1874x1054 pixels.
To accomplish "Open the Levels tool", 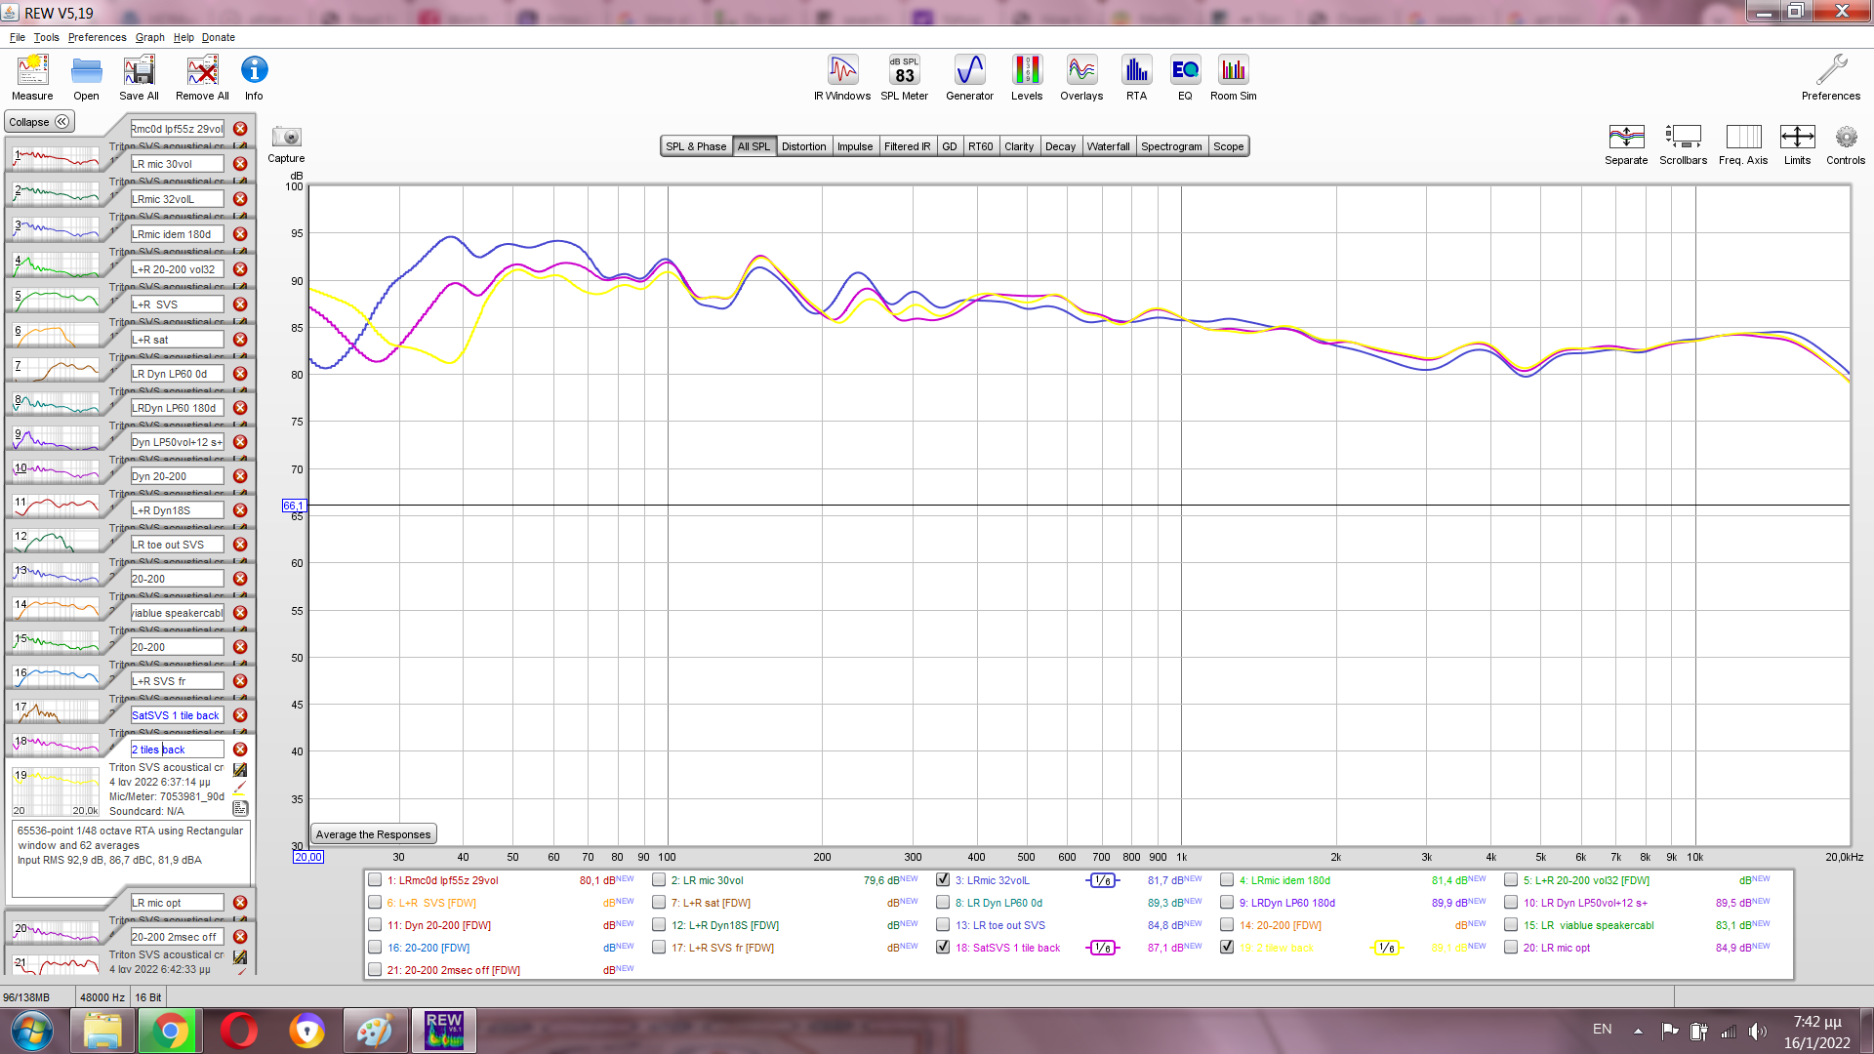I will 1027,77.
